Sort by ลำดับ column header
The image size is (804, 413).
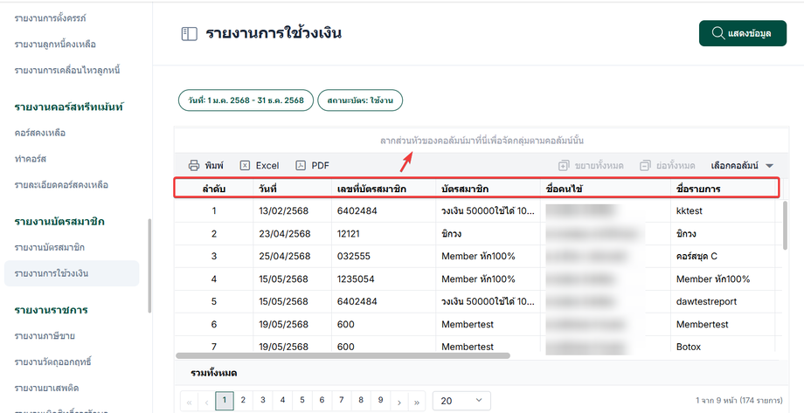tap(214, 189)
